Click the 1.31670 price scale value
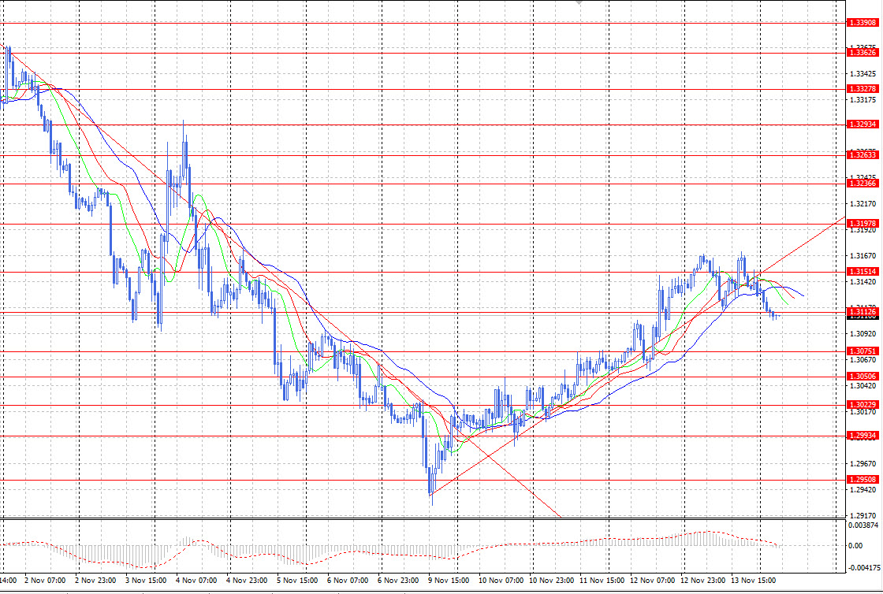The height and width of the screenshot is (594, 883). click(863, 256)
